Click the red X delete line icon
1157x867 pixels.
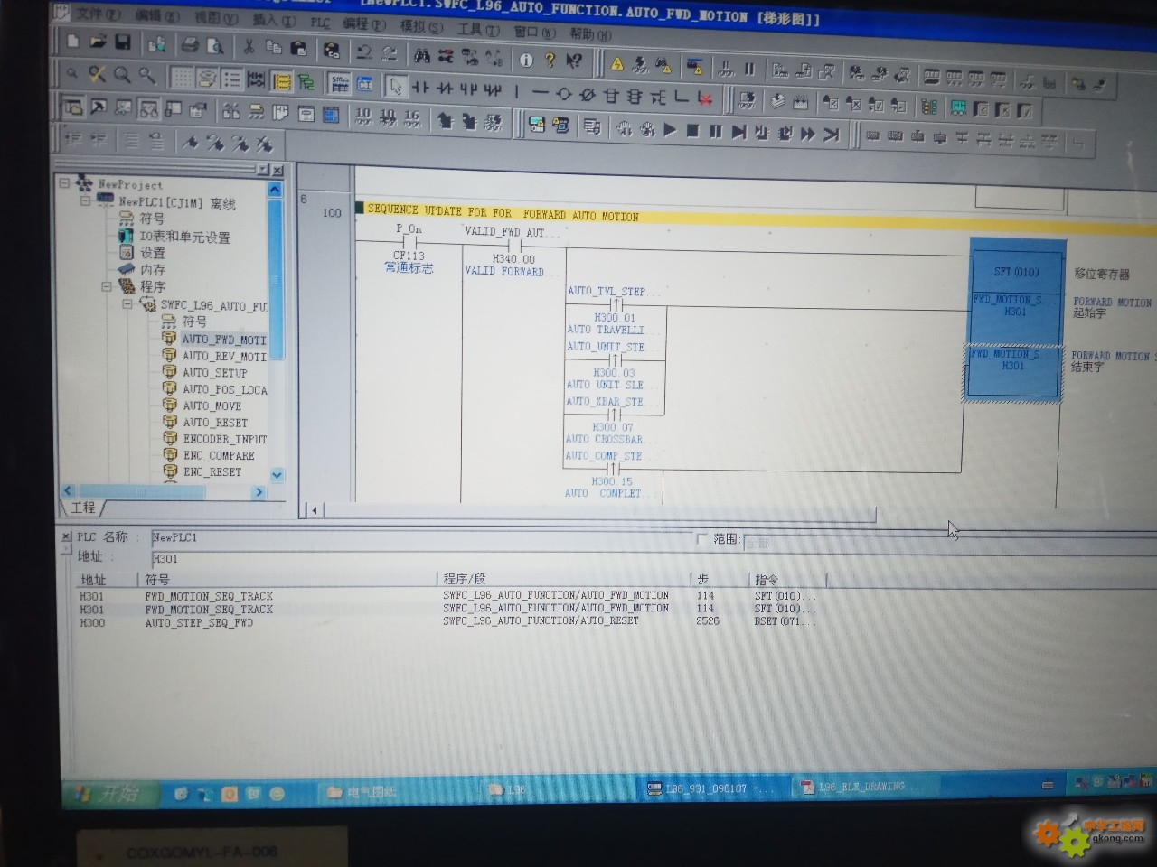[705, 98]
